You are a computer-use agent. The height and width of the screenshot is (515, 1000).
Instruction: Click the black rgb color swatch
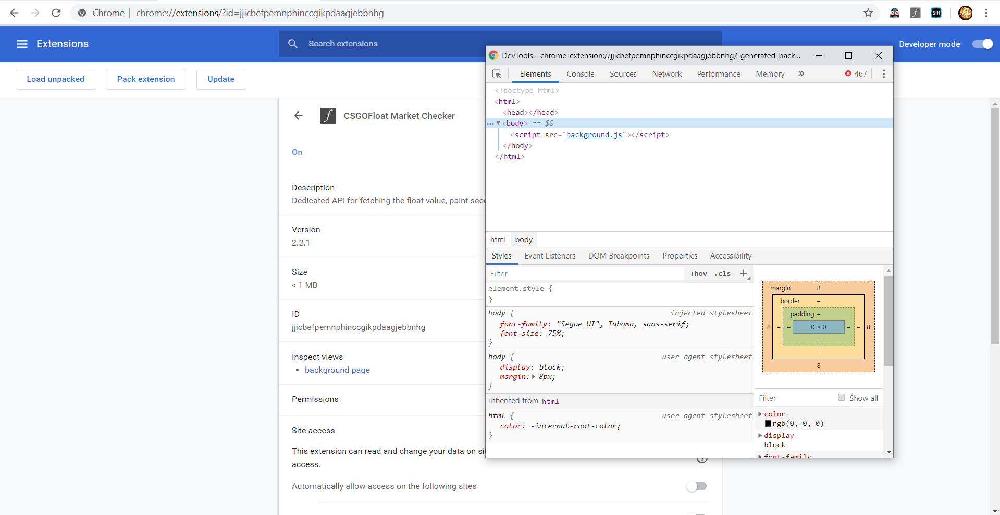(x=768, y=423)
